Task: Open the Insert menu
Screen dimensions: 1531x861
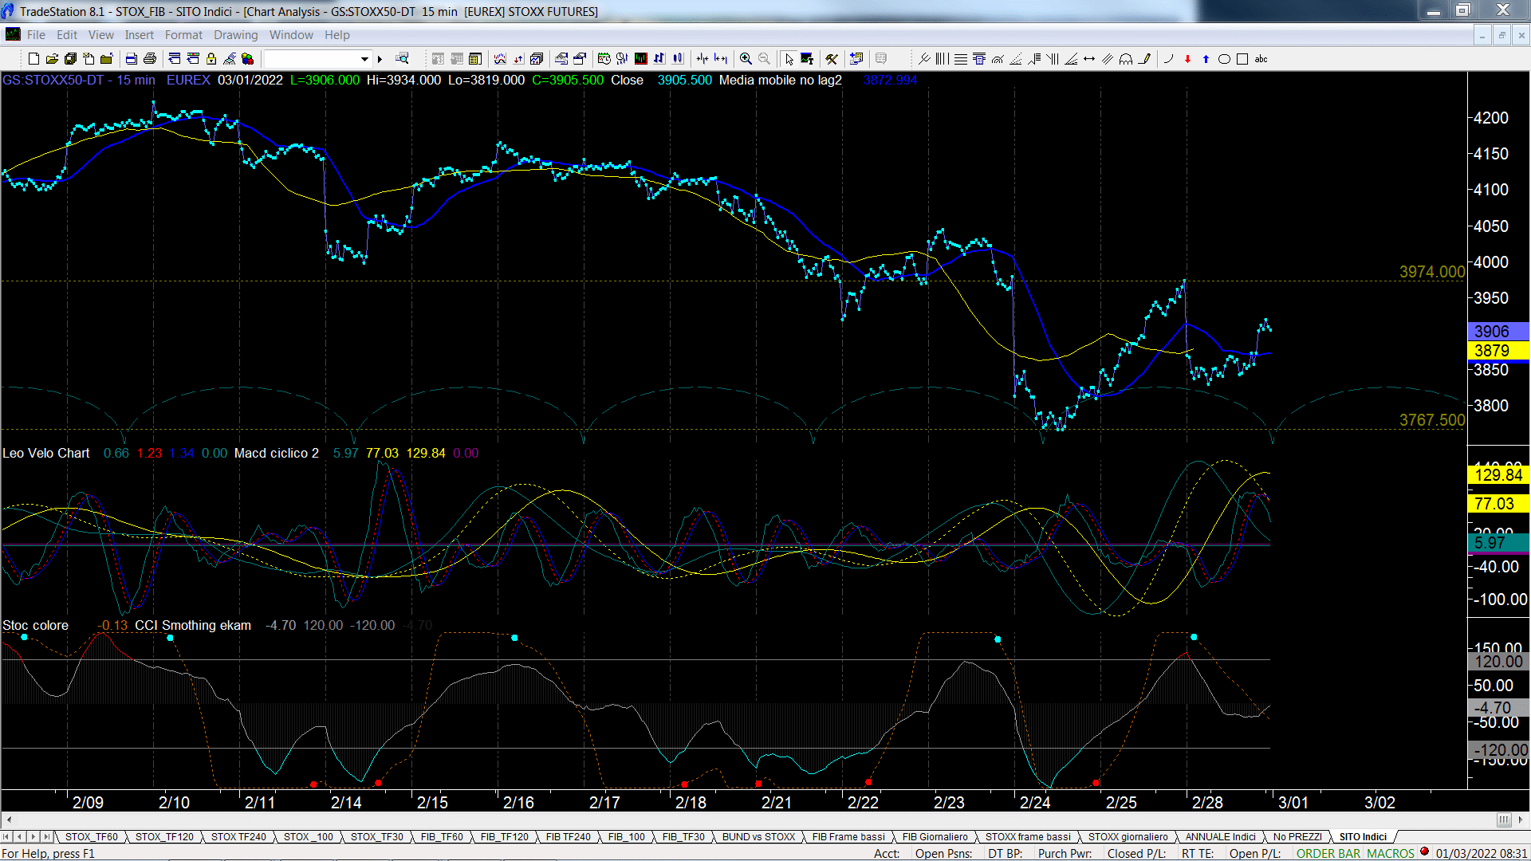Action: [140, 35]
